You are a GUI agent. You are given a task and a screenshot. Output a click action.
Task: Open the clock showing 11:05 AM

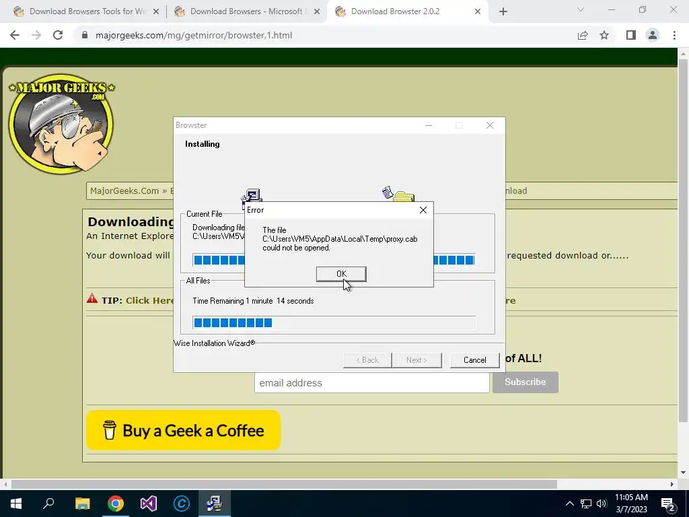(x=631, y=504)
